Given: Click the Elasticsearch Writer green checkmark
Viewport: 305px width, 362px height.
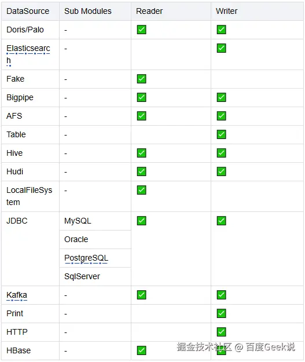Looking at the screenshot, I should 221,48.
